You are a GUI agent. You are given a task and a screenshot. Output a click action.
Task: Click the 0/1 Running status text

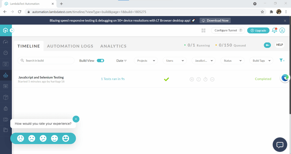(197, 45)
